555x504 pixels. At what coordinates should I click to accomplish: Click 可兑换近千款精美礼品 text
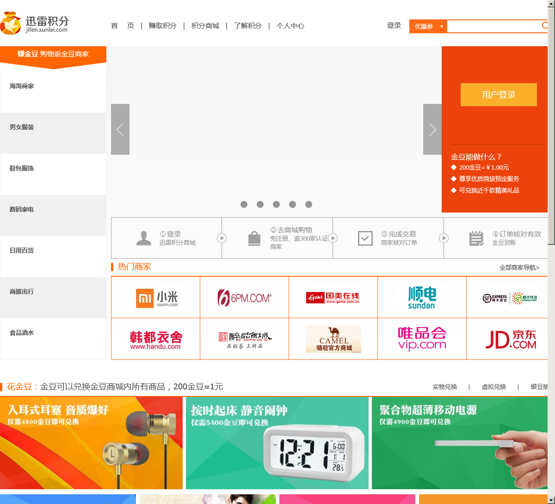[489, 190]
